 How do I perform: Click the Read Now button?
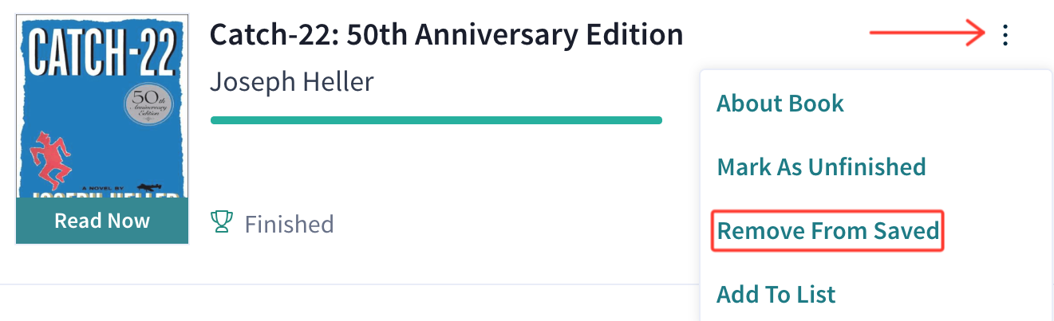[102, 221]
